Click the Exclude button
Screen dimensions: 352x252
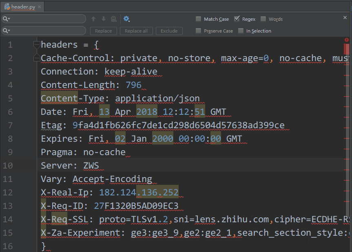click(x=169, y=31)
